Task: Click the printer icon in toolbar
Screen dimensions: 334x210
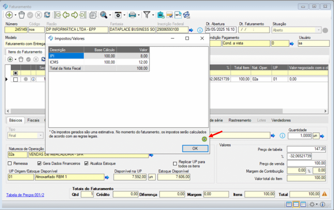Action: tap(132, 15)
